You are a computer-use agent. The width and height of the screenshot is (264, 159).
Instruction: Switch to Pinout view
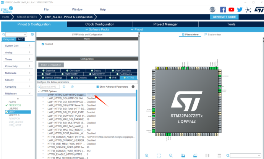(190, 34)
